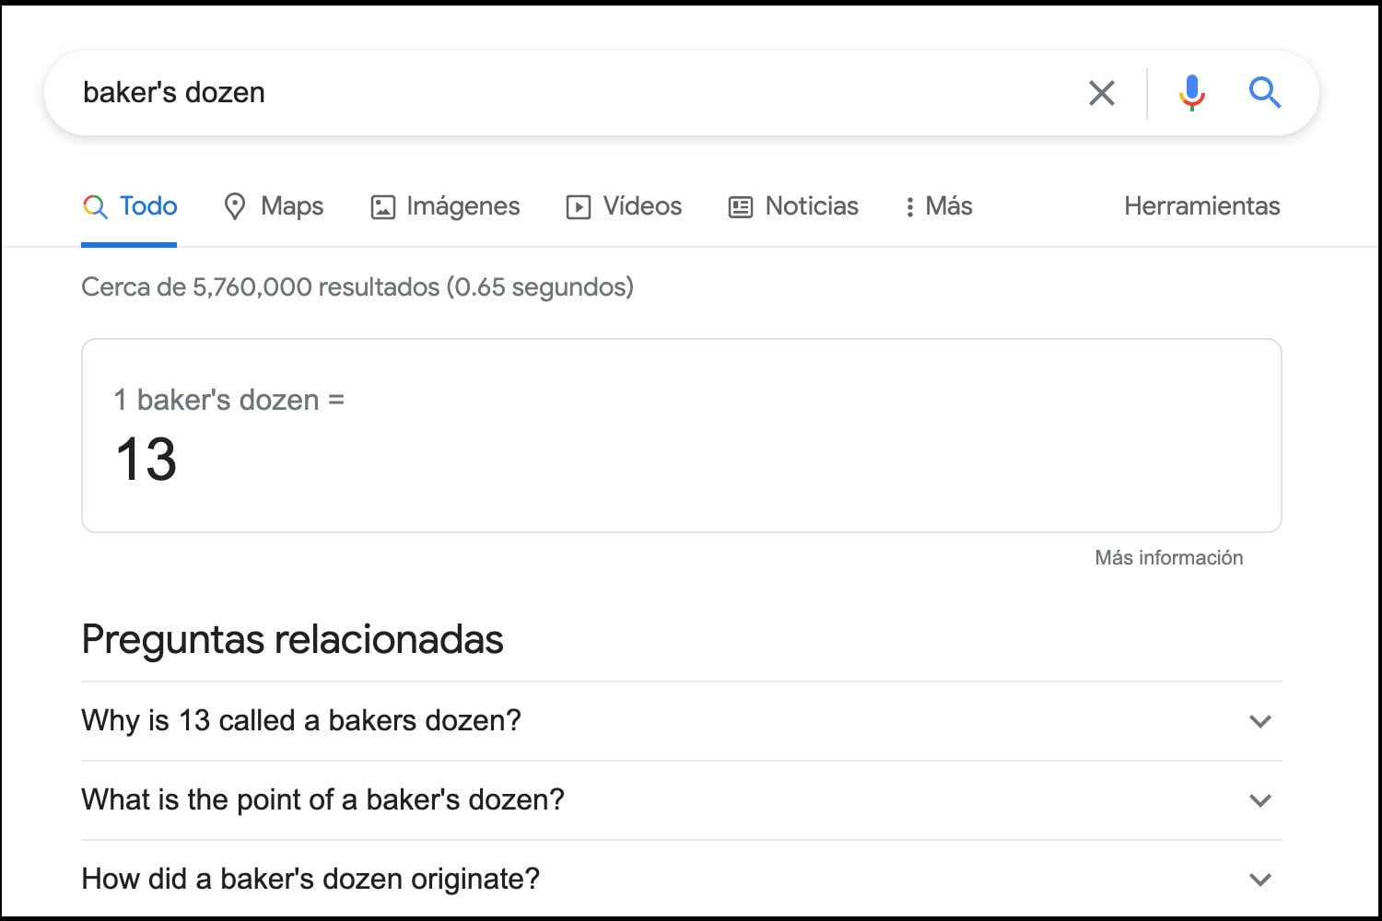Expand 'What is the point of a baker's dozen?'
The height and width of the screenshot is (921, 1382).
point(1260,800)
